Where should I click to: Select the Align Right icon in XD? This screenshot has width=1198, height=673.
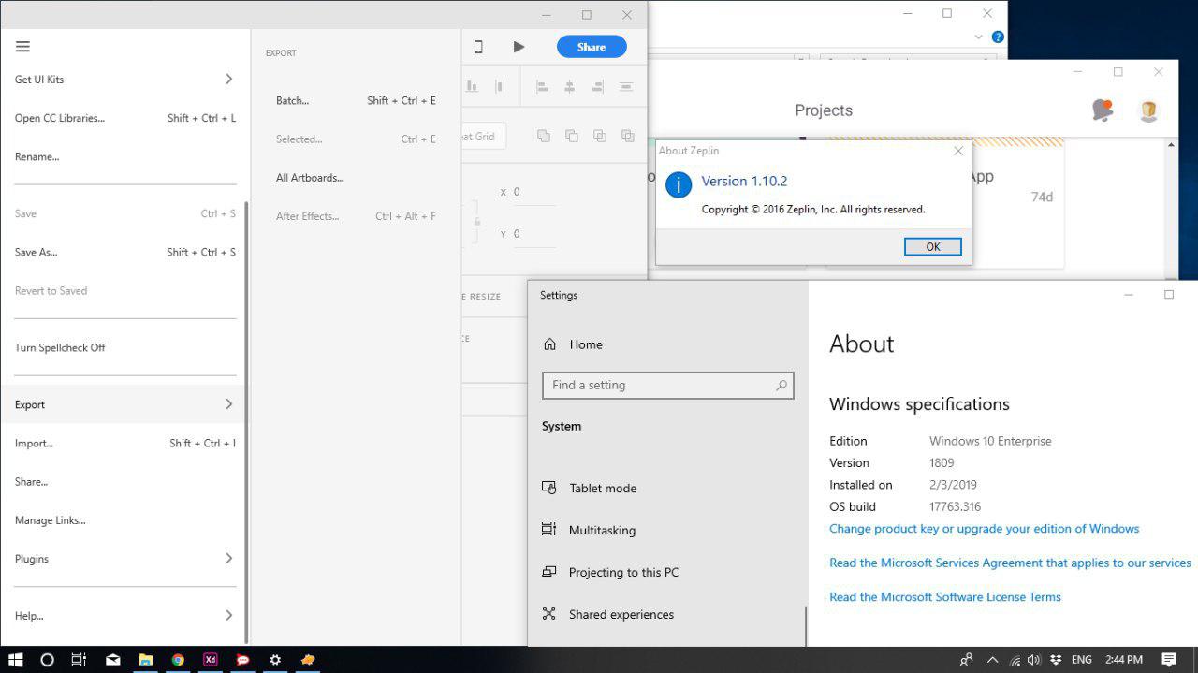point(597,87)
